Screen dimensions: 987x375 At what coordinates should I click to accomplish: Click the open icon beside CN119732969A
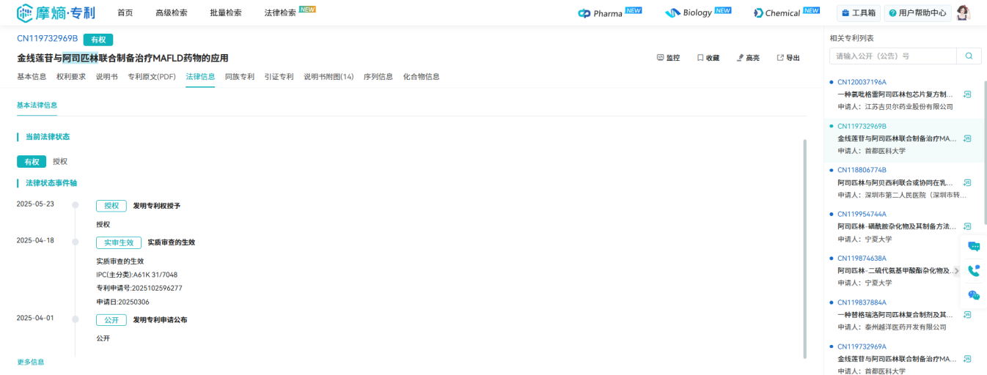[967, 358]
